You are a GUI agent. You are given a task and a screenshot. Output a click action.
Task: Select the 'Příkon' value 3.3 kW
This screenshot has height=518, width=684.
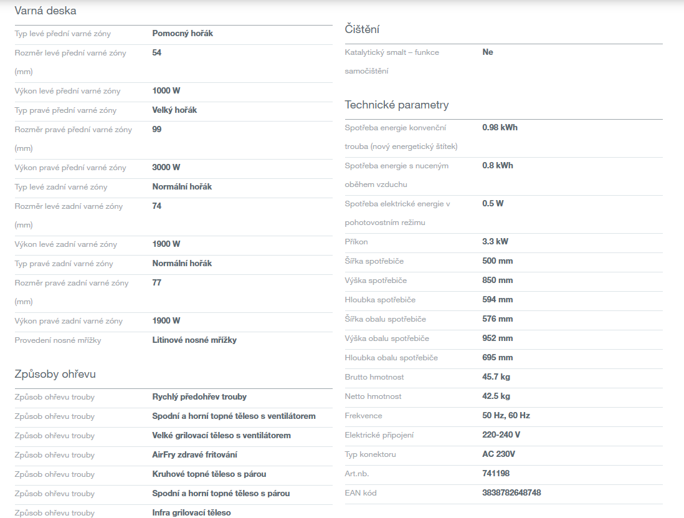(495, 242)
